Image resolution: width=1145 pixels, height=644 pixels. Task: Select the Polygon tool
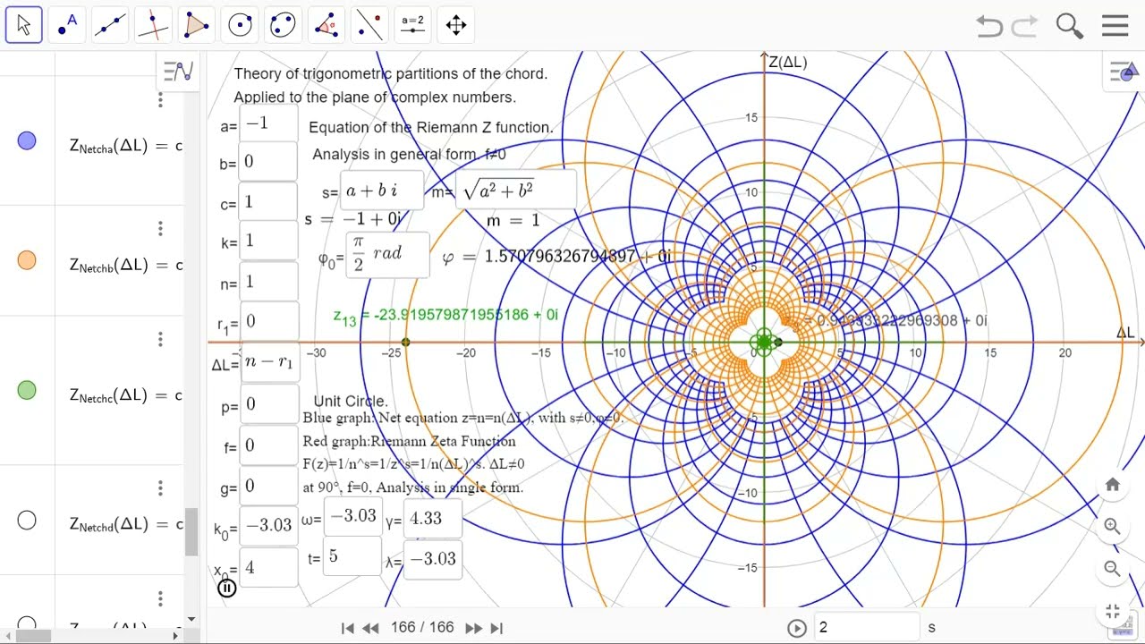[196, 24]
